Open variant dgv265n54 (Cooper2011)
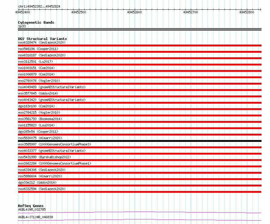This screenshot has width=270, height=224. click(38, 132)
